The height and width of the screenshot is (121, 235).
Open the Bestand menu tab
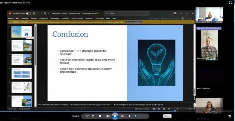point(11,18)
